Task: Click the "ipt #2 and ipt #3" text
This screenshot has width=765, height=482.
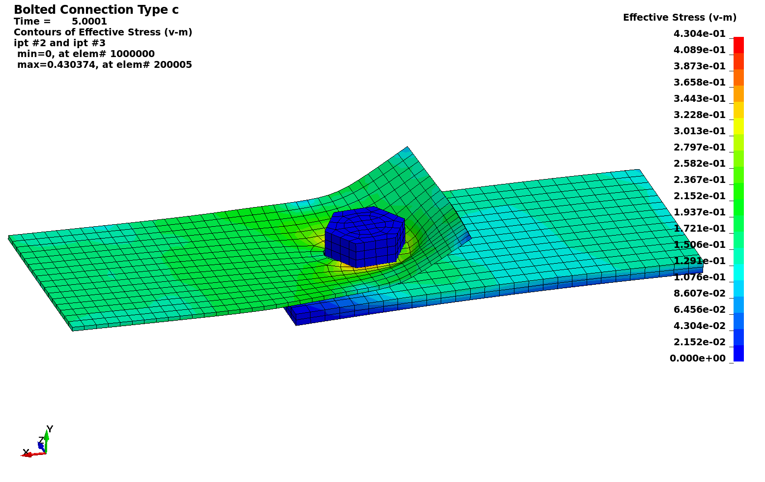Action: pos(59,43)
